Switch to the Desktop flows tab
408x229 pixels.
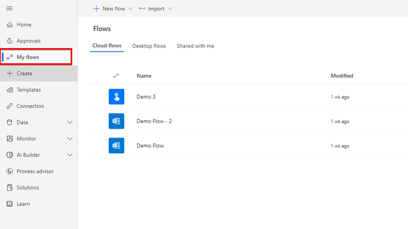tap(149, 46)
